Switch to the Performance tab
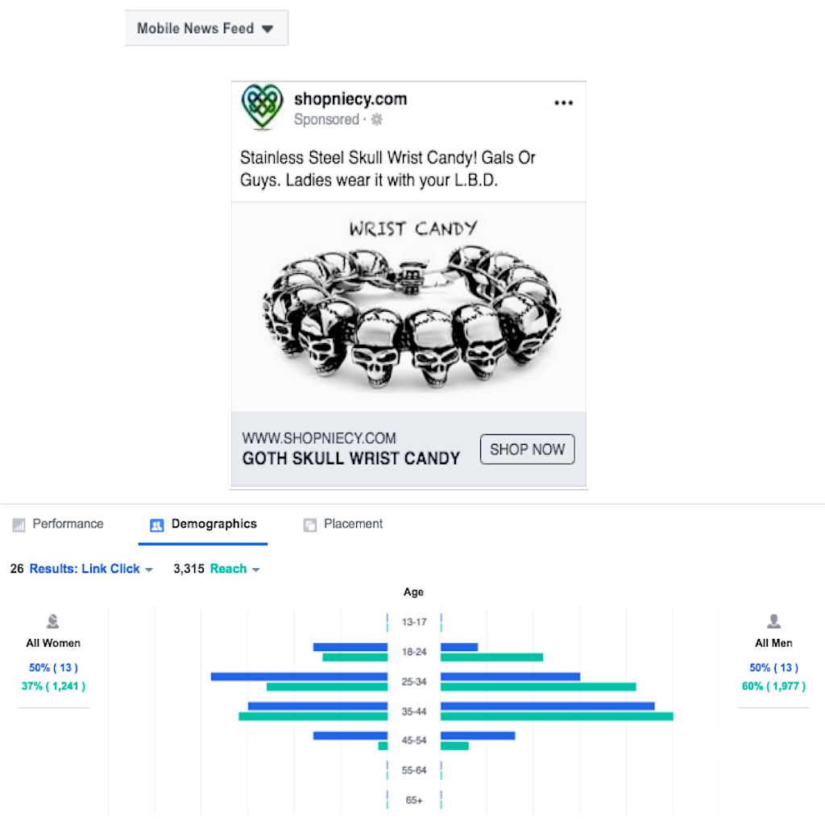This screenshot has height=825, width=825. [68, 524]
